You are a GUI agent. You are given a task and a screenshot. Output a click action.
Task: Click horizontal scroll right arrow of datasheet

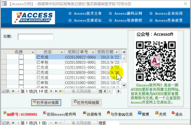click(118, 91)
